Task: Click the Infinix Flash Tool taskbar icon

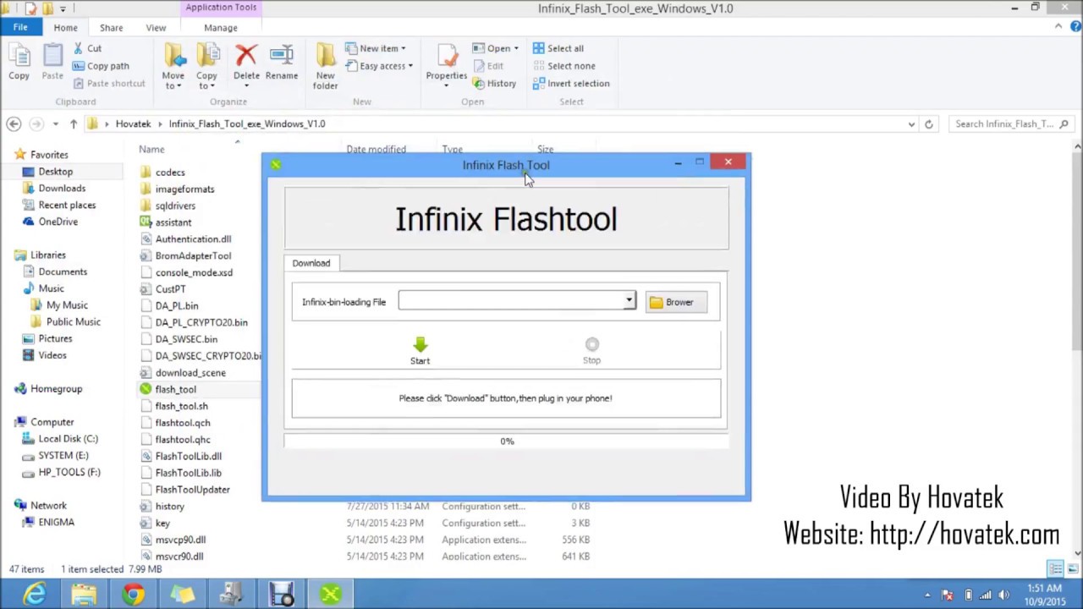Action: pyautogui.click(x=331, y=595)
